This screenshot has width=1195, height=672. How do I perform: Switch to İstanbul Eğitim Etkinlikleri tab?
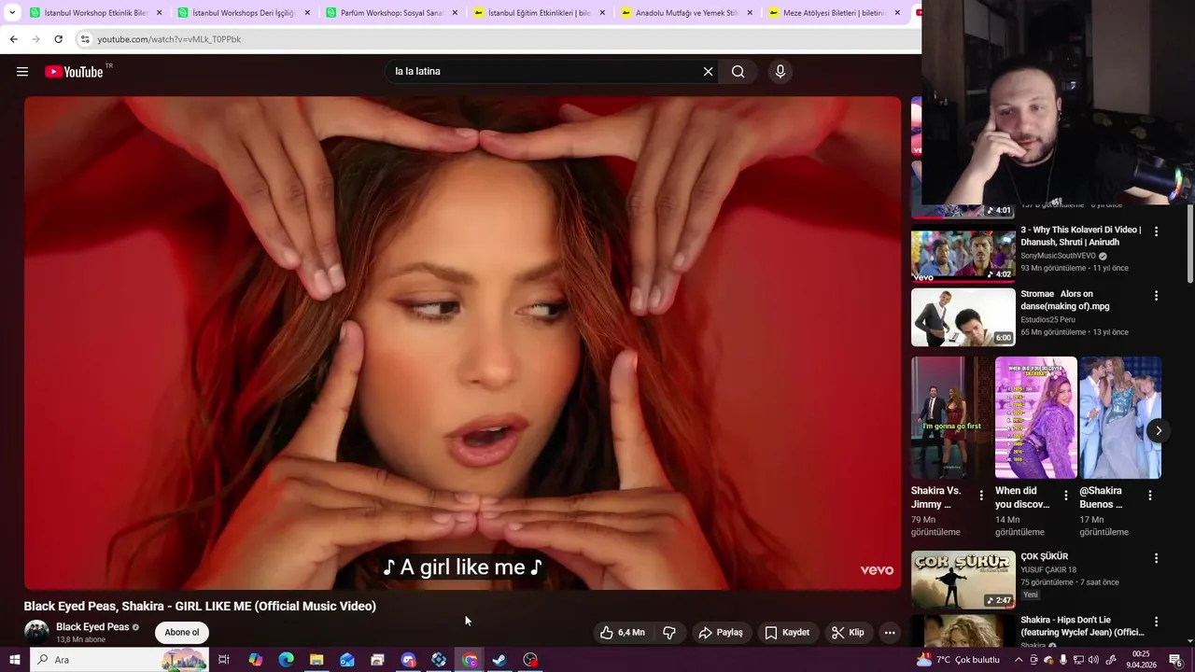(x=537, y=13)
